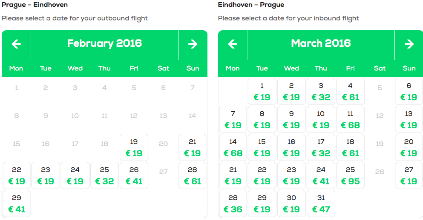Image resolution: width=423 pixels, height=220 pixels.
Task: Go to previous month from February 2016
Action: pyautogui.click(x=17, y=44)
